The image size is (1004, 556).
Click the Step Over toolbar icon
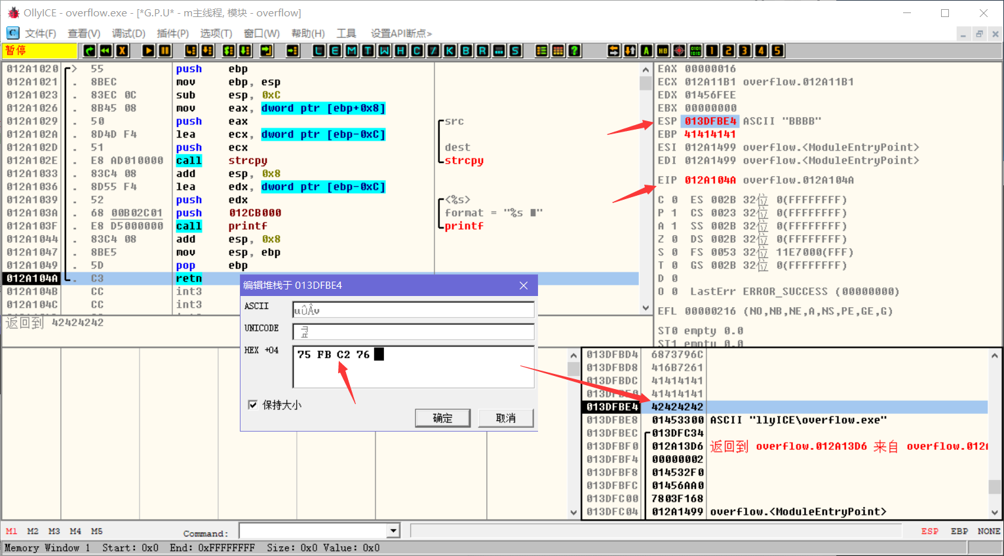208,50
